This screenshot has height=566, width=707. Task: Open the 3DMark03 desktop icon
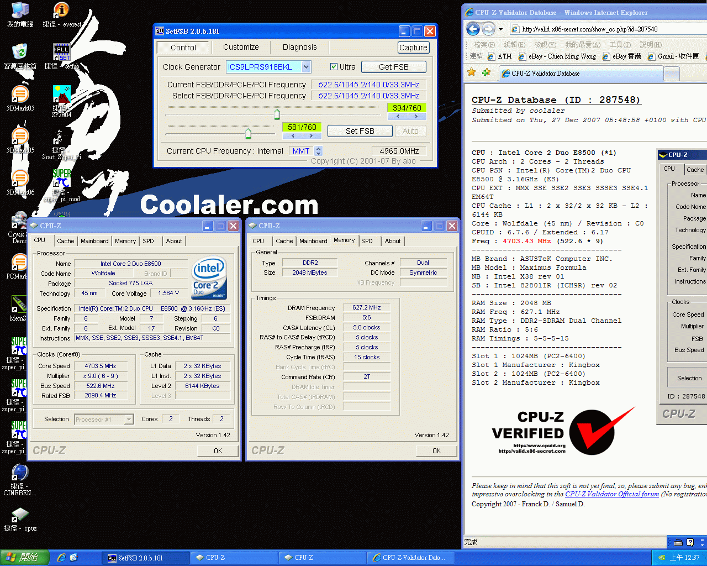coord(20,98)
